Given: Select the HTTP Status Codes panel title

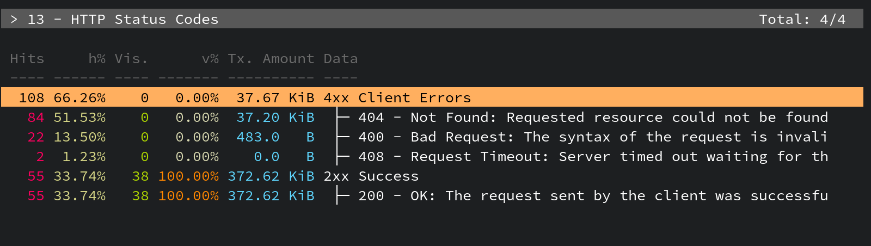Looking at the screenshot, I should tap(144, 20).
